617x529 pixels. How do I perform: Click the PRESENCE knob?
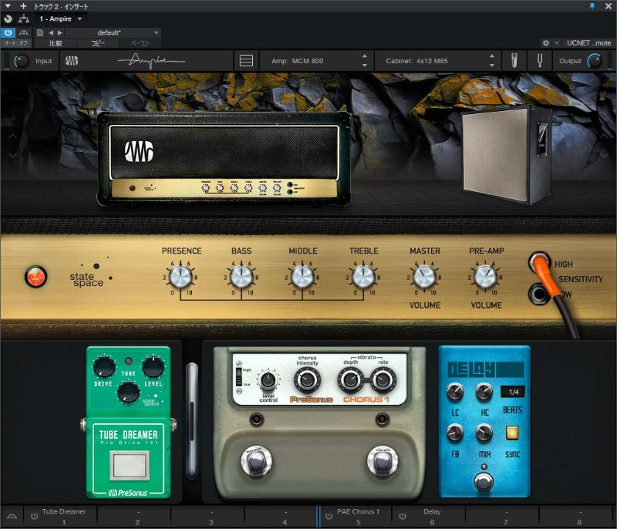(x=180, y=277)
